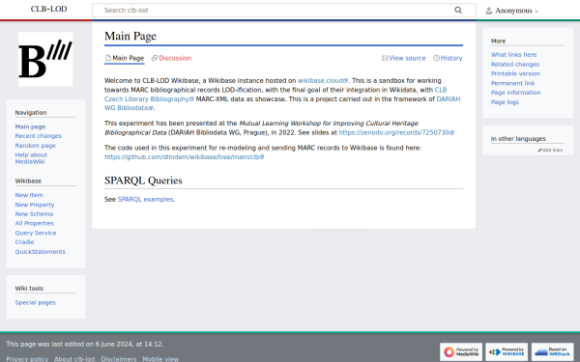
Task: Follow the wikibase.cloud external link
Action: click(323, 80)
